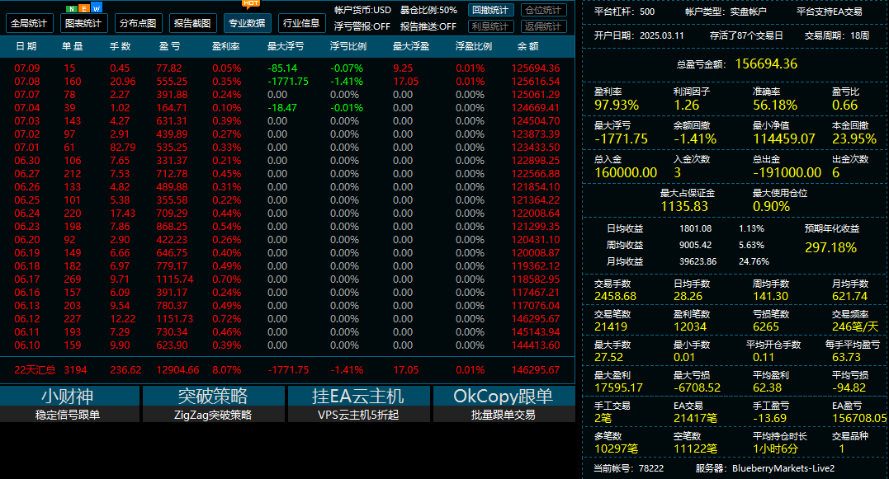Viewport: 889px width, 479px height.
Task: Click the 平均持仓时长 1小时6分 value
Action: (775, 449)
